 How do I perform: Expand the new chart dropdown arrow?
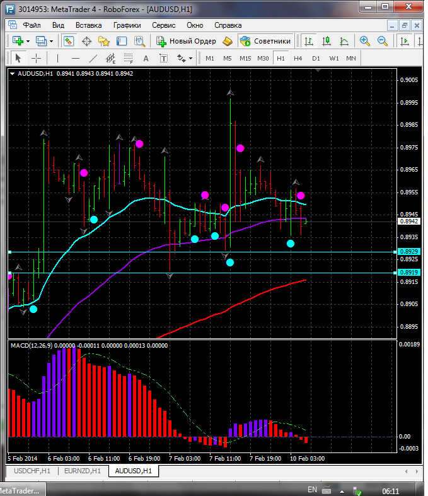click(x=28, y=41)
